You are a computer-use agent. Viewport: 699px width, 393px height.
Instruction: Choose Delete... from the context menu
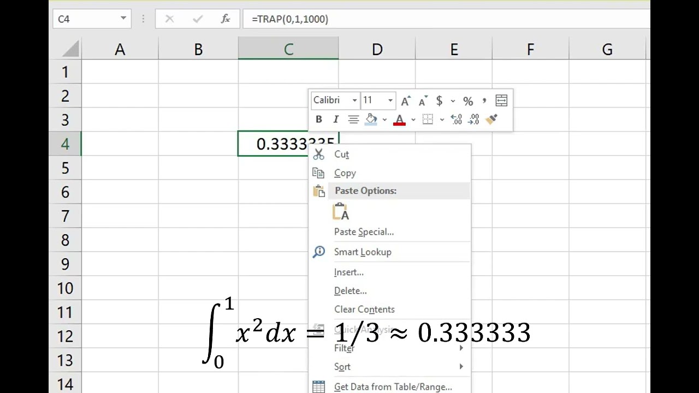[390, 291]
